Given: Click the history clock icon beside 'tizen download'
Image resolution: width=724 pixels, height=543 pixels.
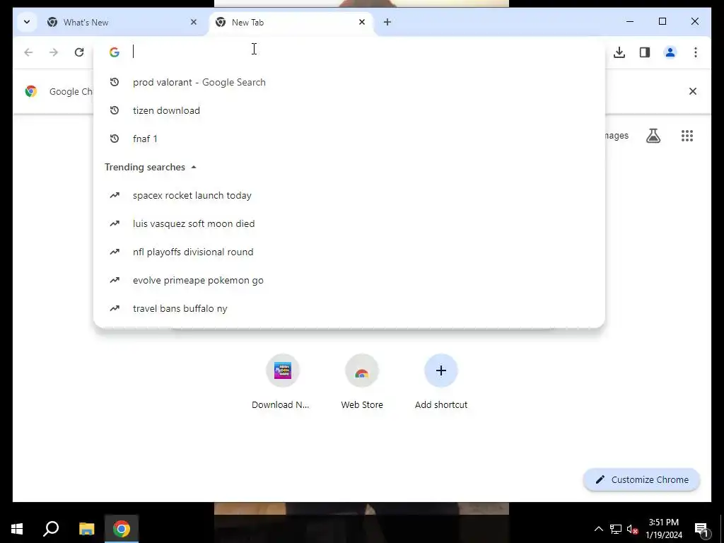Looking at the screenshot, I should (115, 110).
